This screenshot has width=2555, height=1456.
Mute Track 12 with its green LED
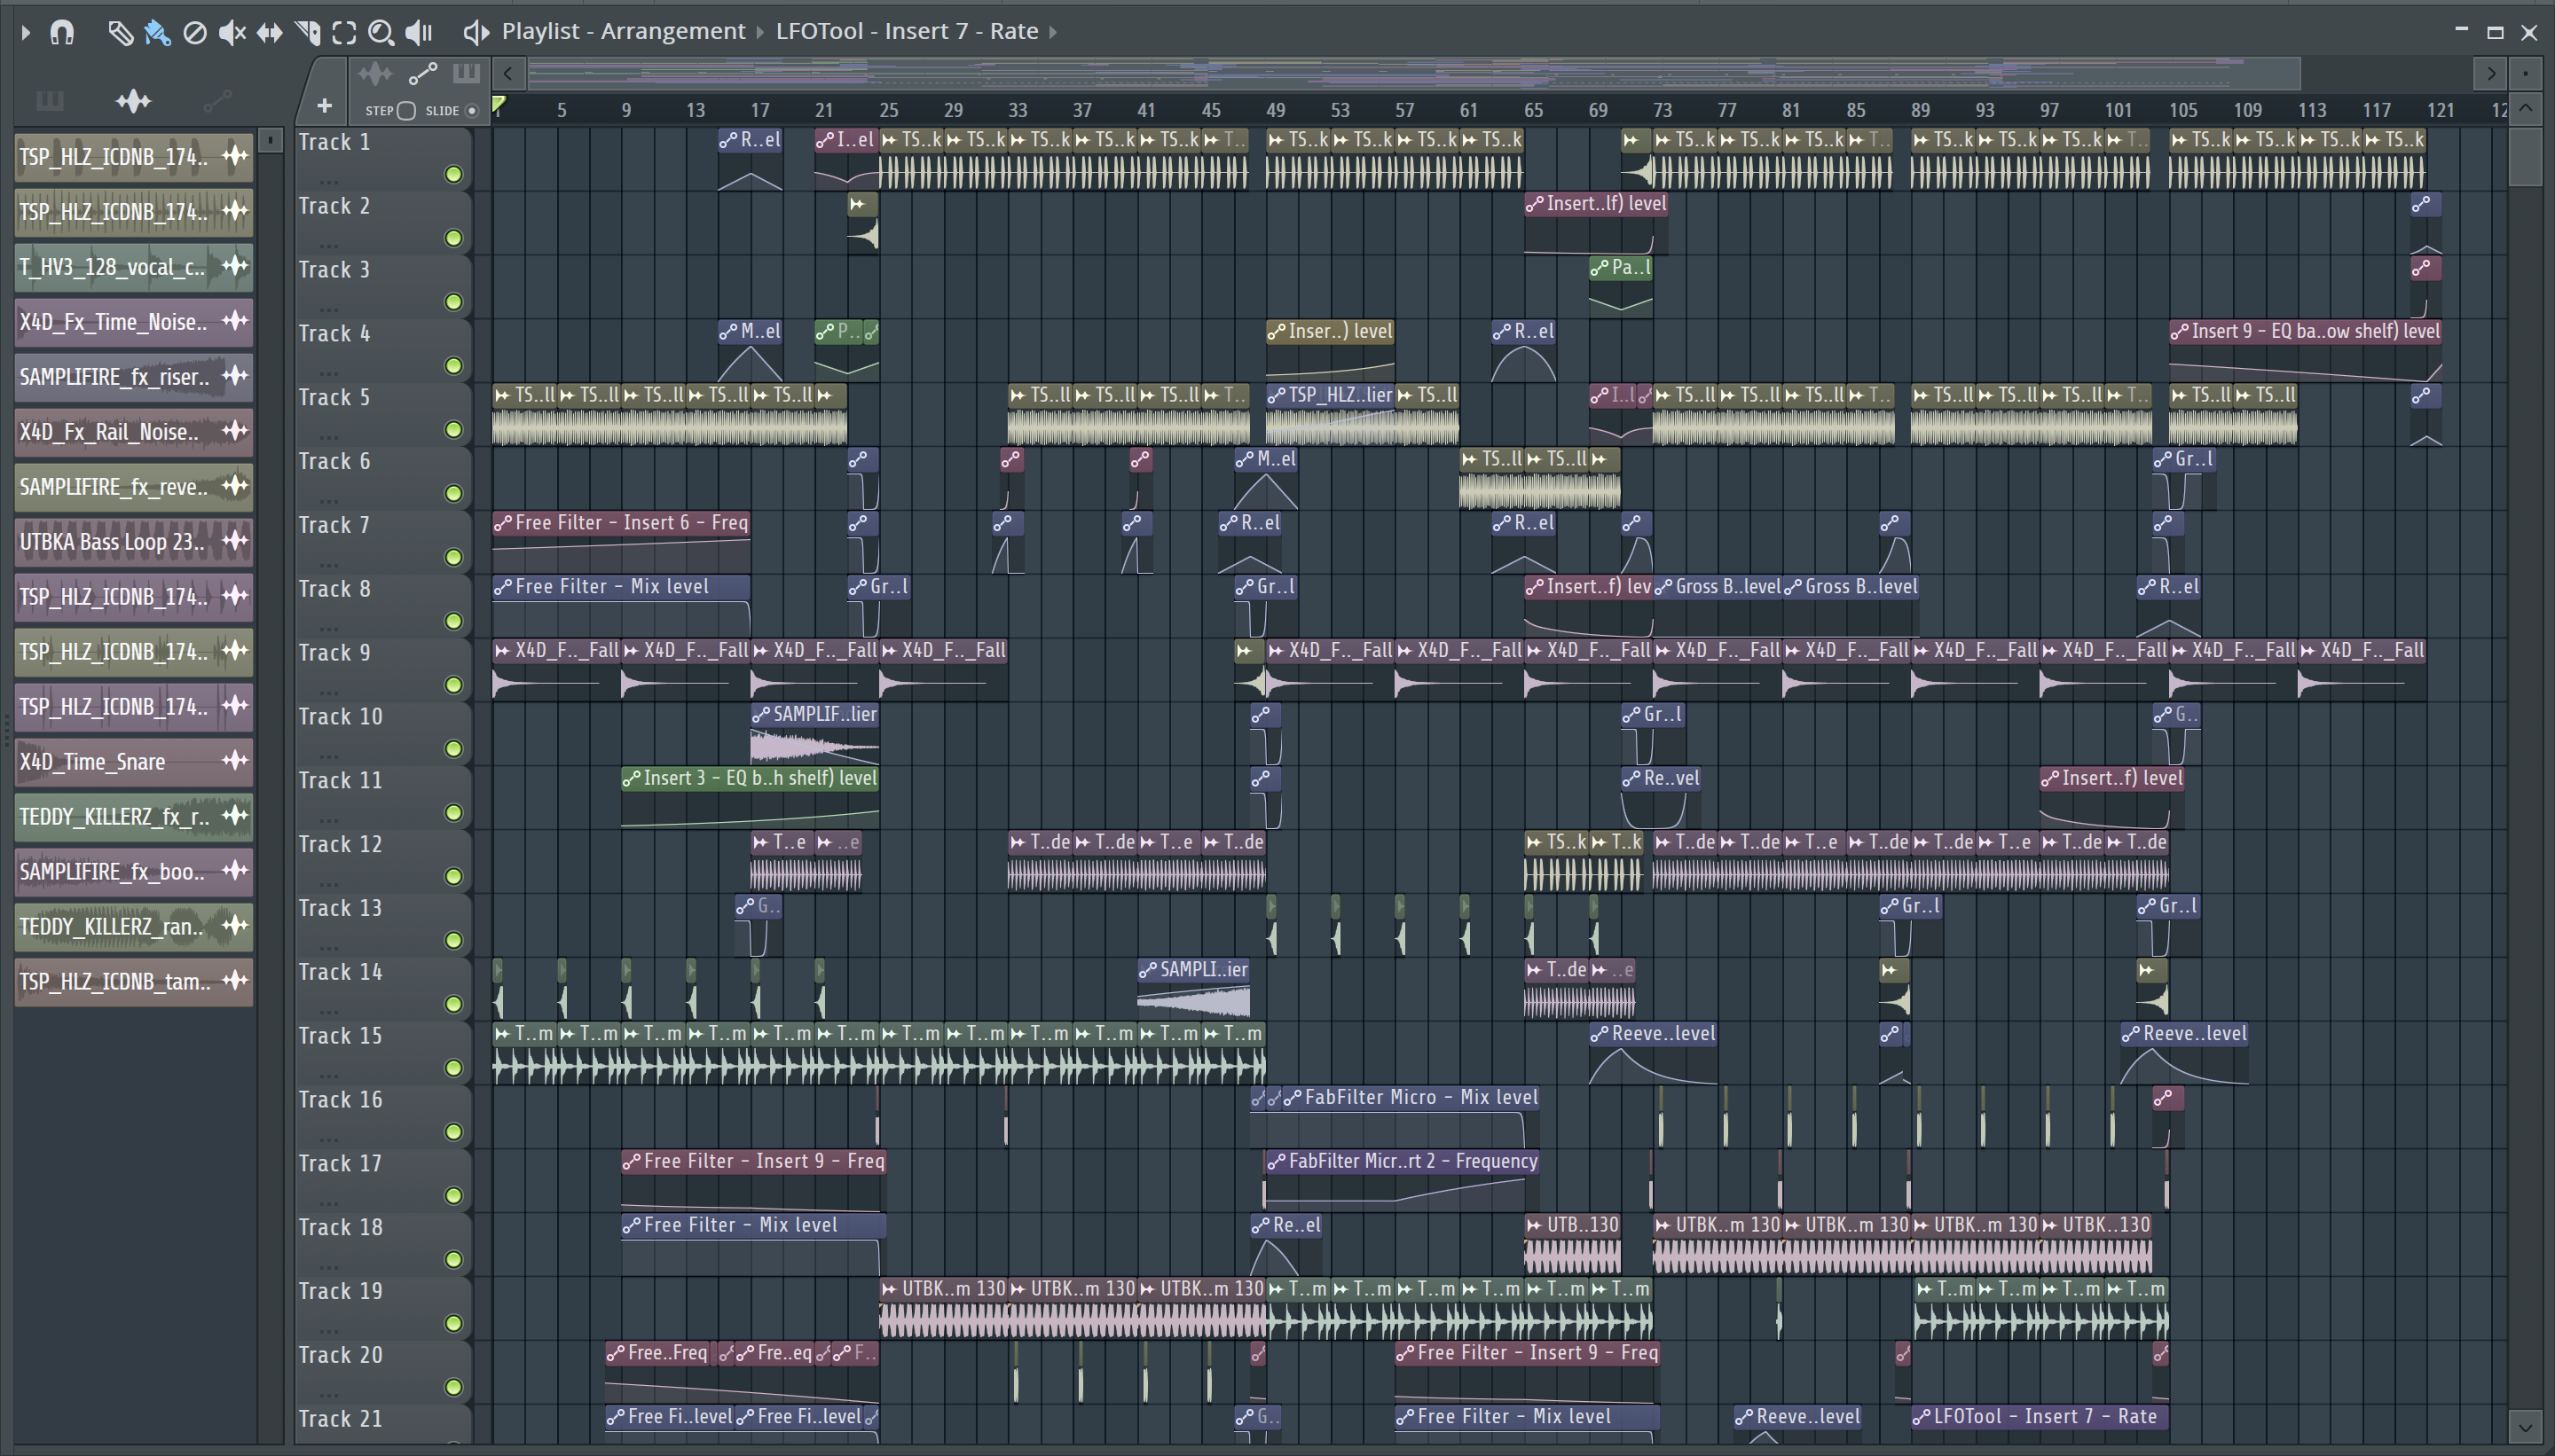point(453,877)
